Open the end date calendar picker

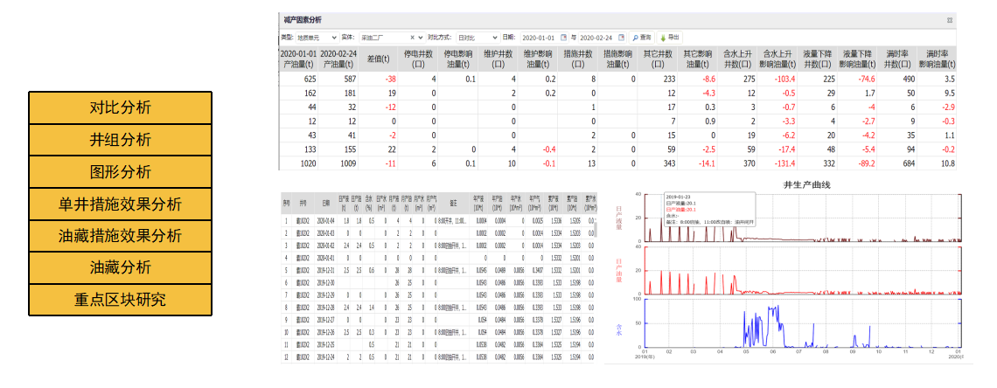(622, 38)
